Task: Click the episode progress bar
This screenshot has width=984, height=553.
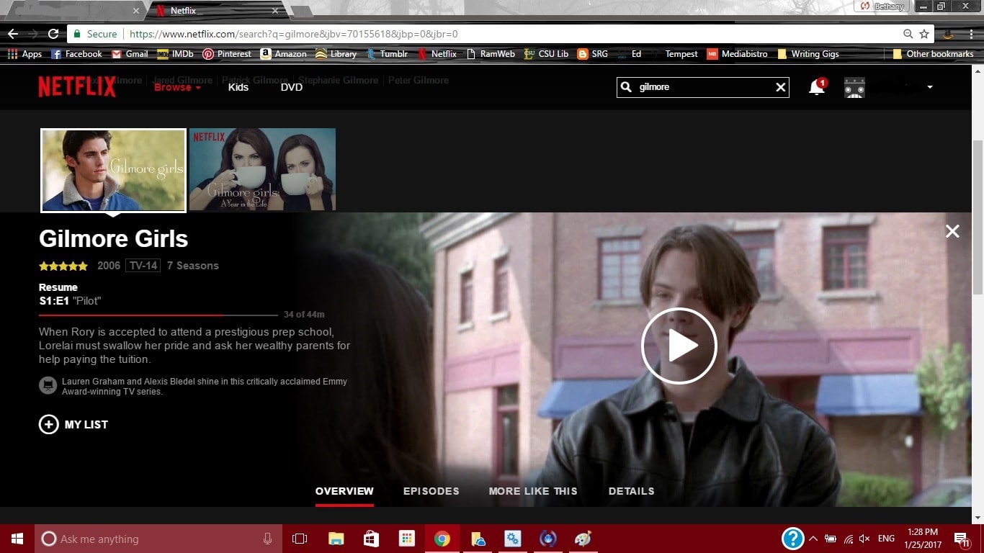Action: pyautogui.click(x=158, y=315)
